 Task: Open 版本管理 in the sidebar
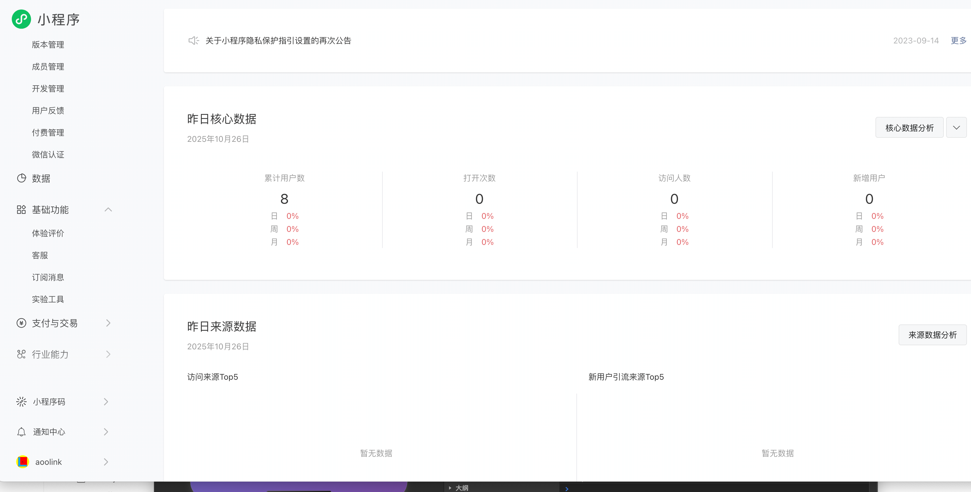[x=48, y=45]
